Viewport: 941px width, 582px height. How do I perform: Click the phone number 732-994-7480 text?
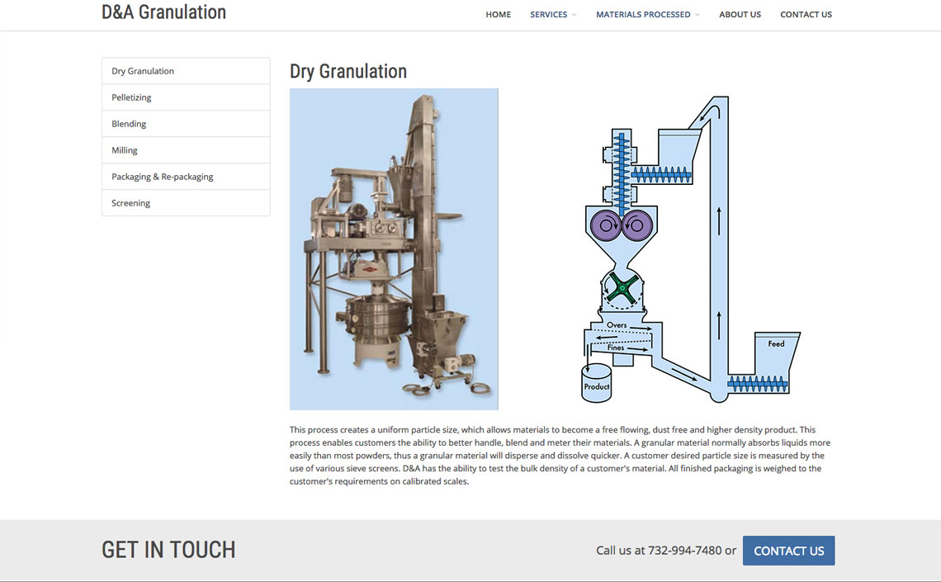[685, 551]
